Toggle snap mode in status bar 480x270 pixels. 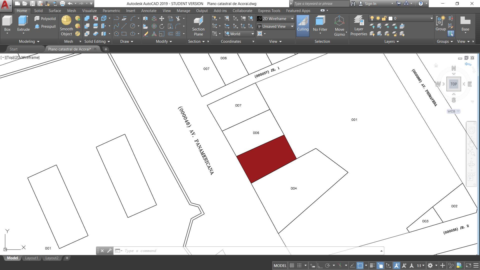click(299, 265)
